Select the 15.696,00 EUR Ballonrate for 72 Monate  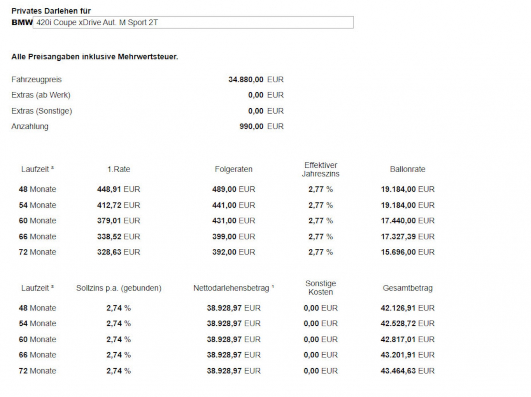click(x=407, y=252)
